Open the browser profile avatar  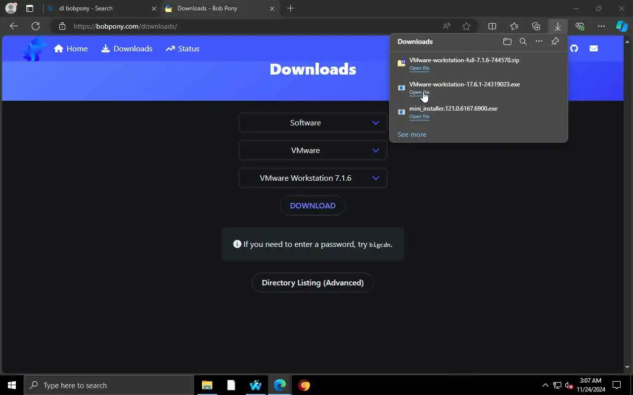11,8
